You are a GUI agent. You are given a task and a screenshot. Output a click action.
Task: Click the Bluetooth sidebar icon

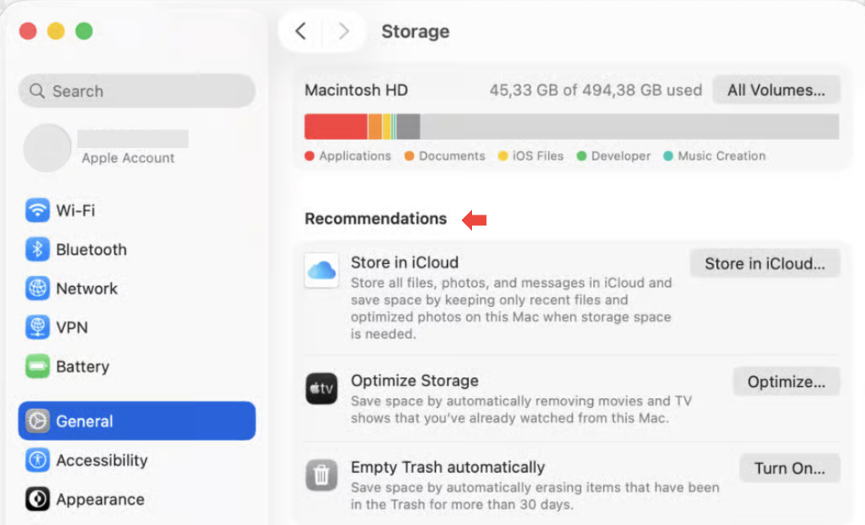(x=38, y=249)
